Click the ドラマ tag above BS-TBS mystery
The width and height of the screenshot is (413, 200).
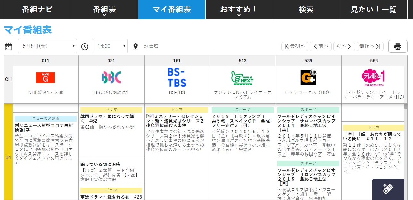[x=177, y=110]
